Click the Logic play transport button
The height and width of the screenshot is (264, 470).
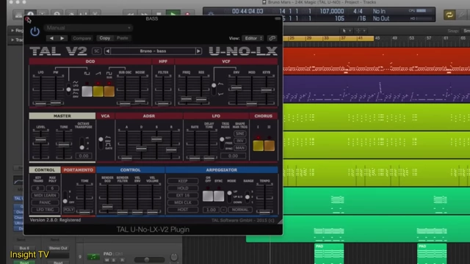(x=173, y=14)
